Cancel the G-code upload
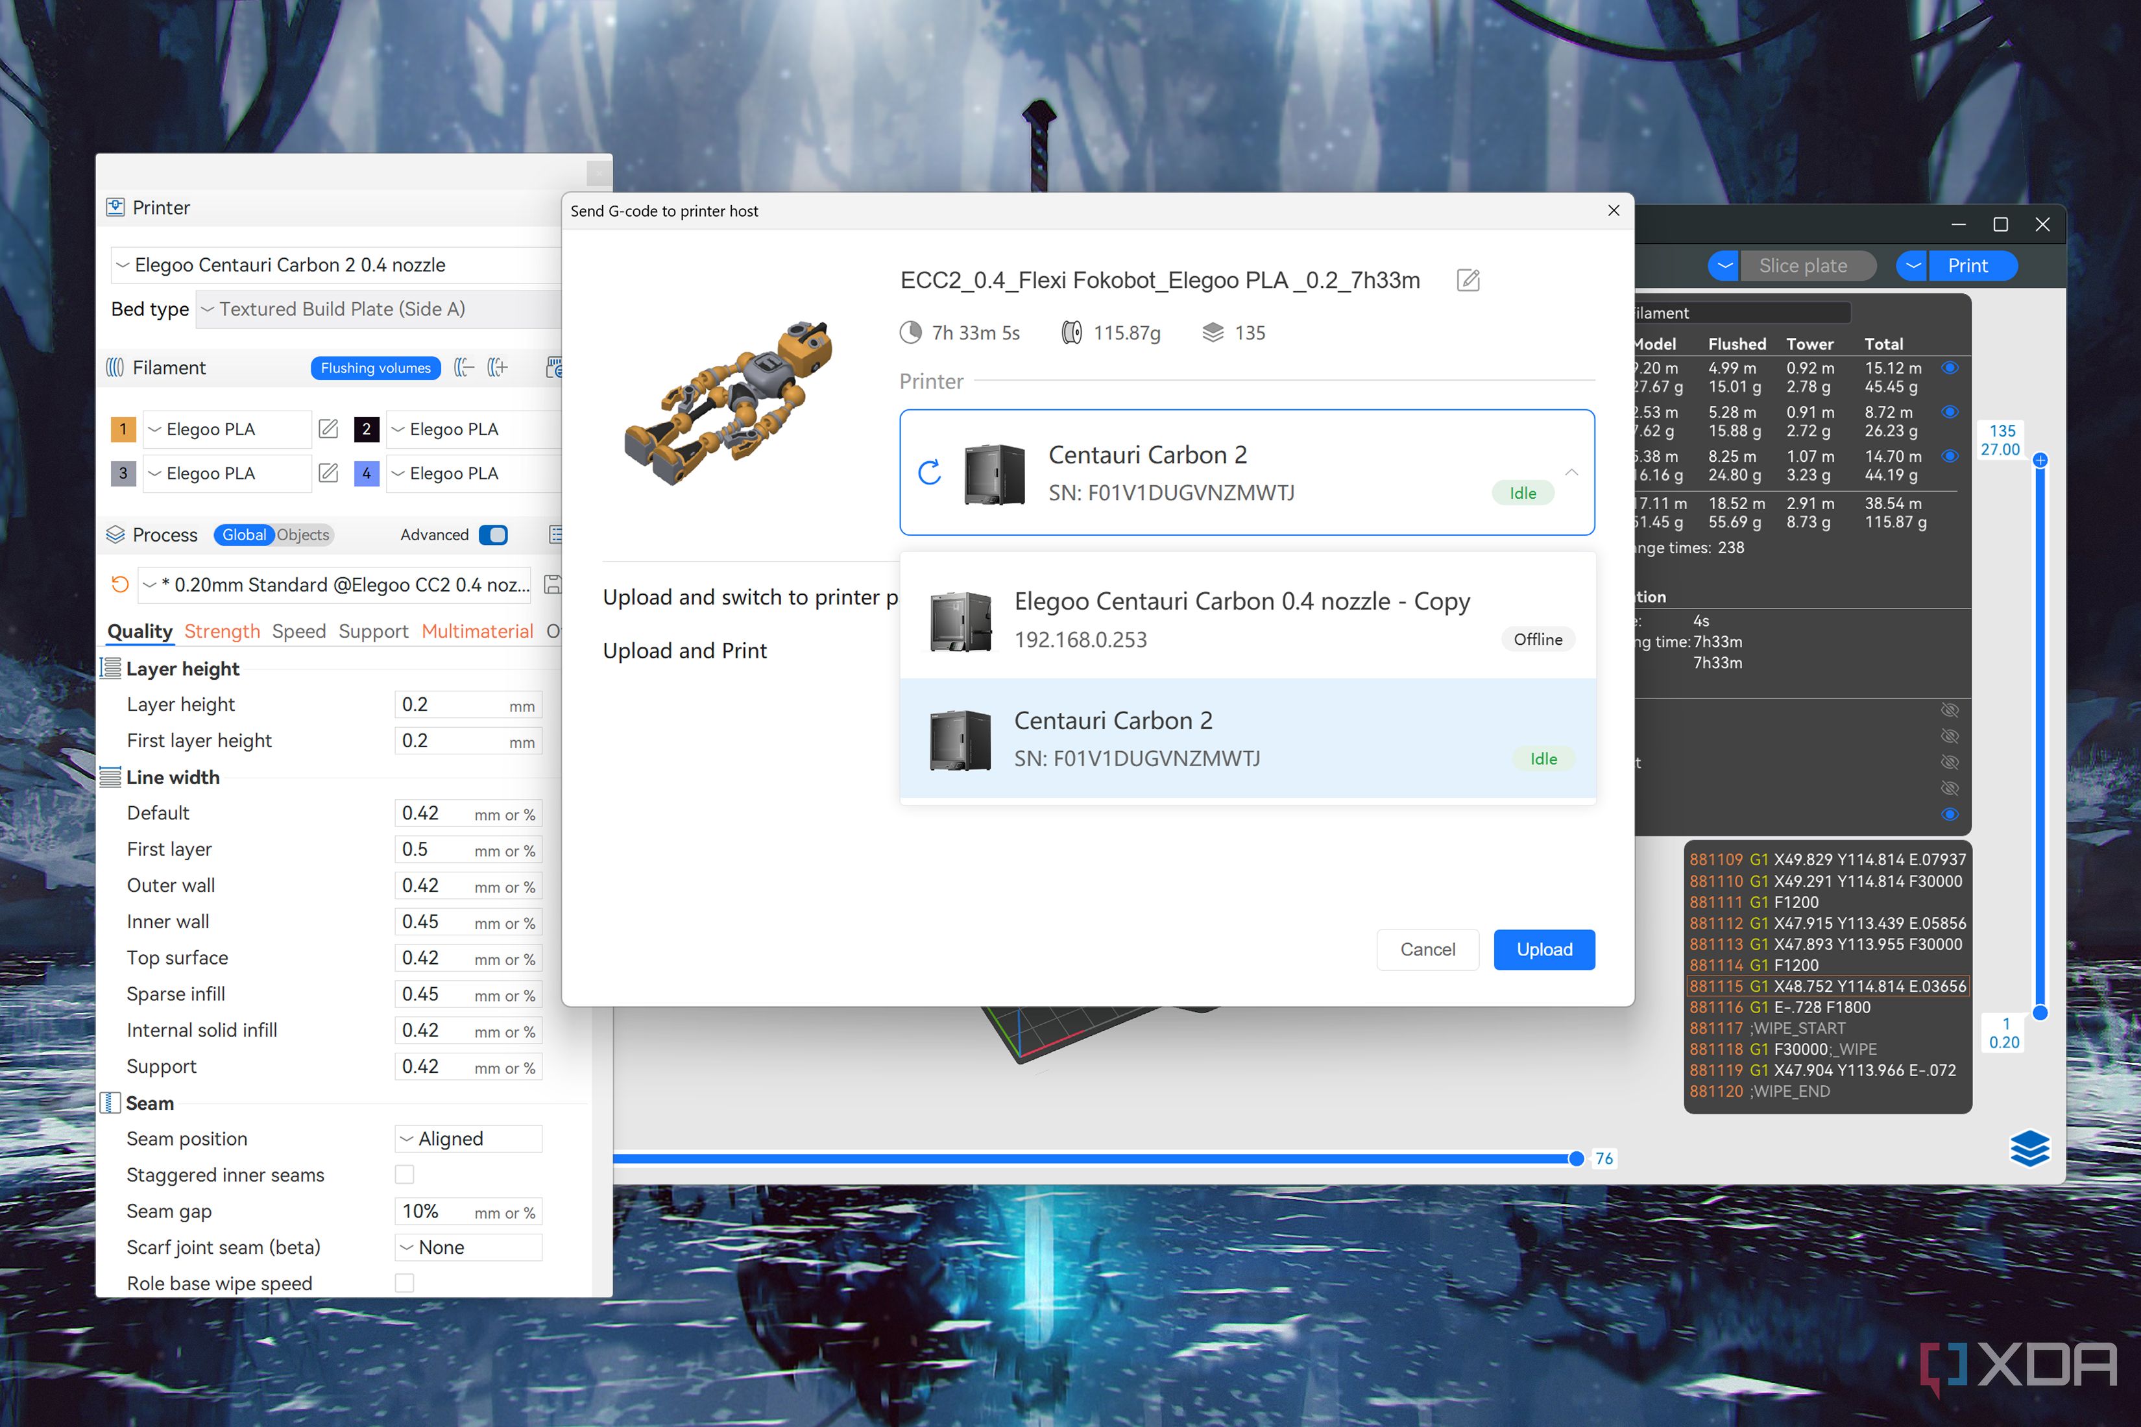The height and width of the screenshot is (1427, 2141). [x=1427, y=949]
